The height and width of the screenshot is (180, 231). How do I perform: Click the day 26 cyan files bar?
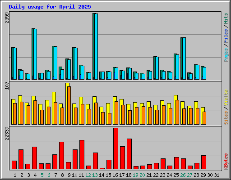[184, 58]
